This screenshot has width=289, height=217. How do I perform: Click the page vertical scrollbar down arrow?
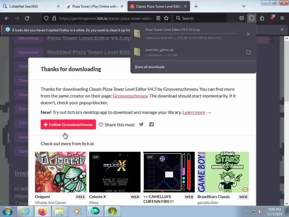(x=286, y=203)
